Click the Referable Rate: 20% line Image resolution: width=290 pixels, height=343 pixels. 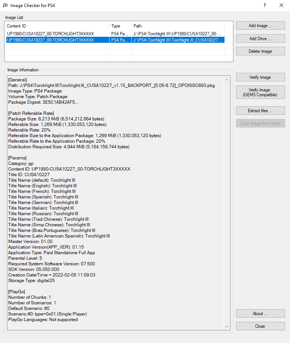point(29,130)
